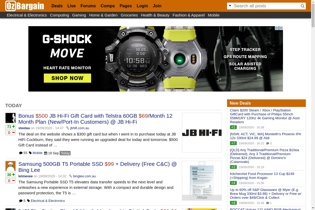Open the search options dropdown arrow
Viewport: 315px width, 210px height.
tap(230, 6)
